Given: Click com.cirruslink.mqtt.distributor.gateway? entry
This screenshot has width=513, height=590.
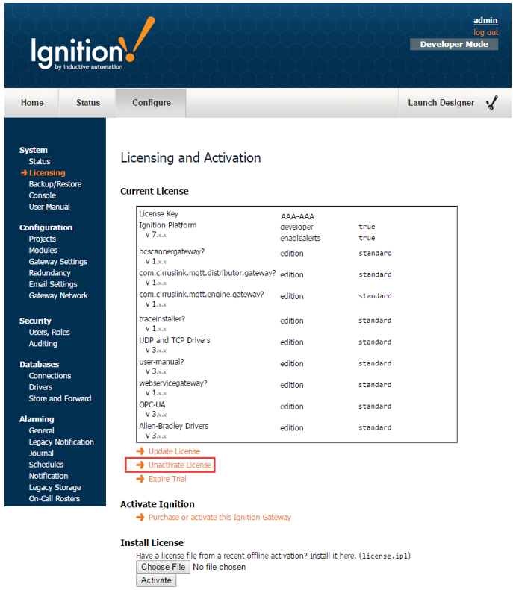Looking at the screenshot, I should [x=208, y=273].
